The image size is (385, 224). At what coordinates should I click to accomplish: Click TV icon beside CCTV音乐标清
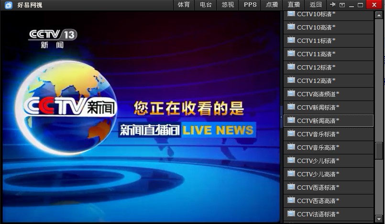click(x=291, y=133)
